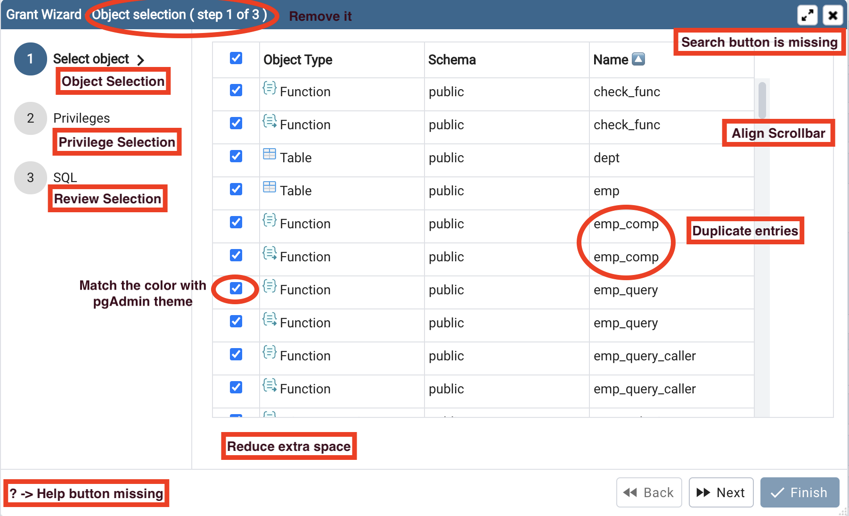Click function icon in first check_func row
Screen dimensions: 849x516
tap(269, 88)
